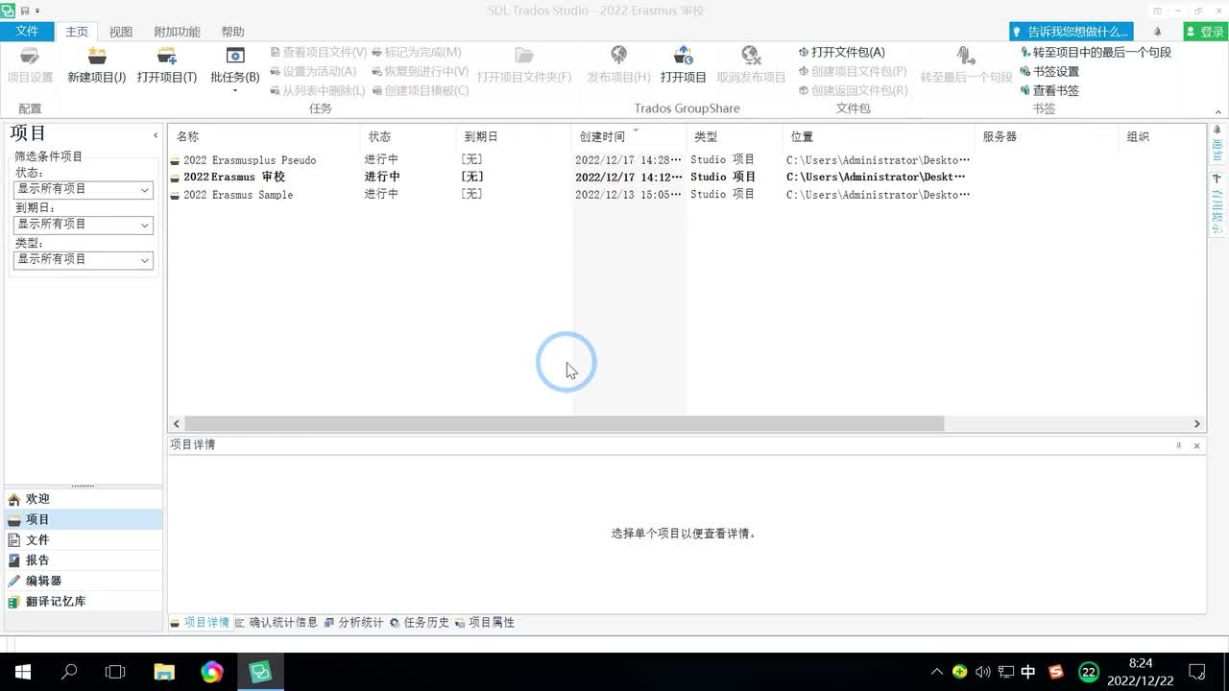Show hidden system tray icons
The image size is (1229, 691).
coord(937,672)
